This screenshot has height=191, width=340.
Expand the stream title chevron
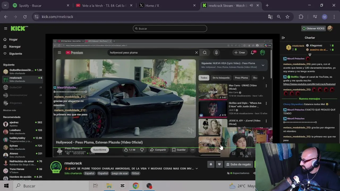[197, 168]
